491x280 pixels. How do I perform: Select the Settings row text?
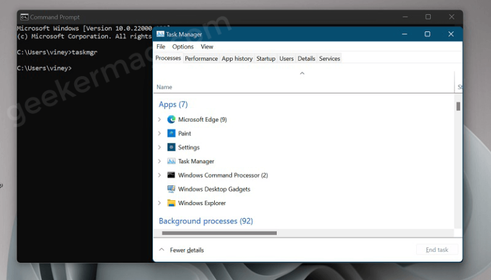pos(189,147)
